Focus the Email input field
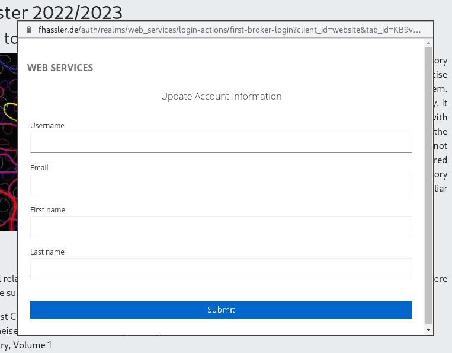The width and height of the screenshot is (452, 353). [x=221, y=185]
